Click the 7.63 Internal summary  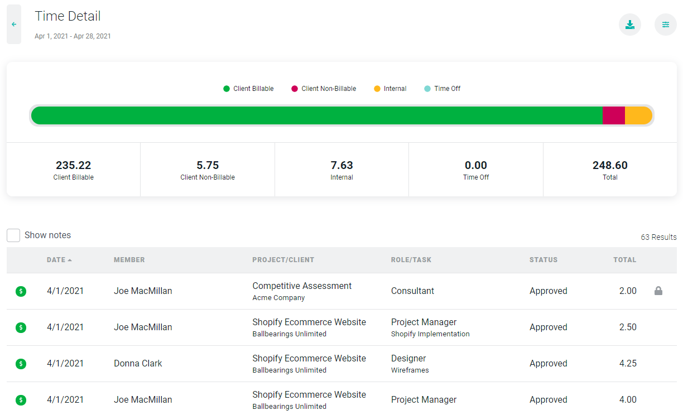point(342,170)
